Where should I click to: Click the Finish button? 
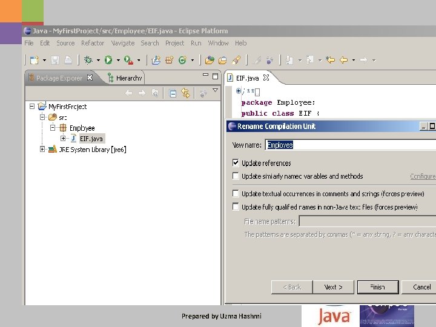(378, 287)
